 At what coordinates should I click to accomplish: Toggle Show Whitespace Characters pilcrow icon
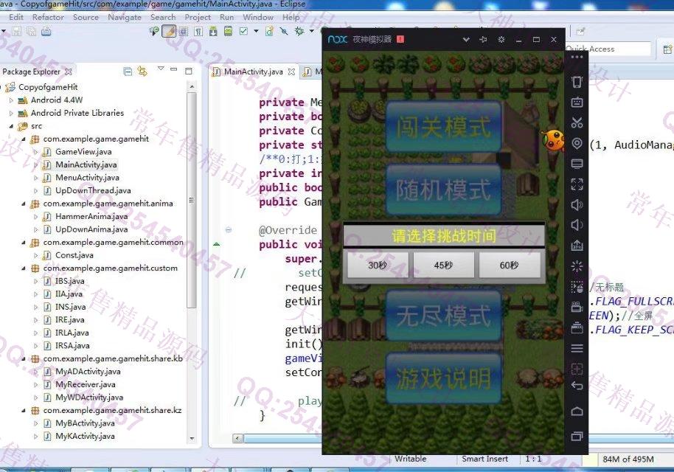[198, 32]
